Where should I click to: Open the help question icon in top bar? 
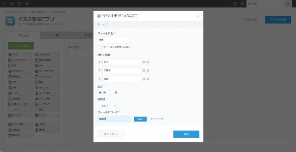243,3
